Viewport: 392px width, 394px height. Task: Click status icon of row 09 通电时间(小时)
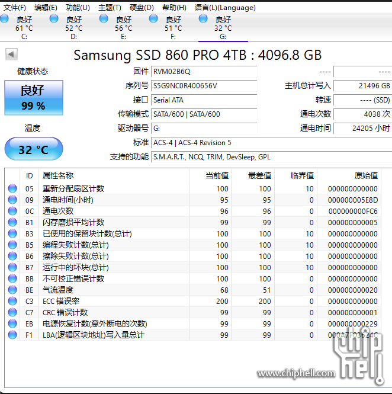[x=12, y=200]
